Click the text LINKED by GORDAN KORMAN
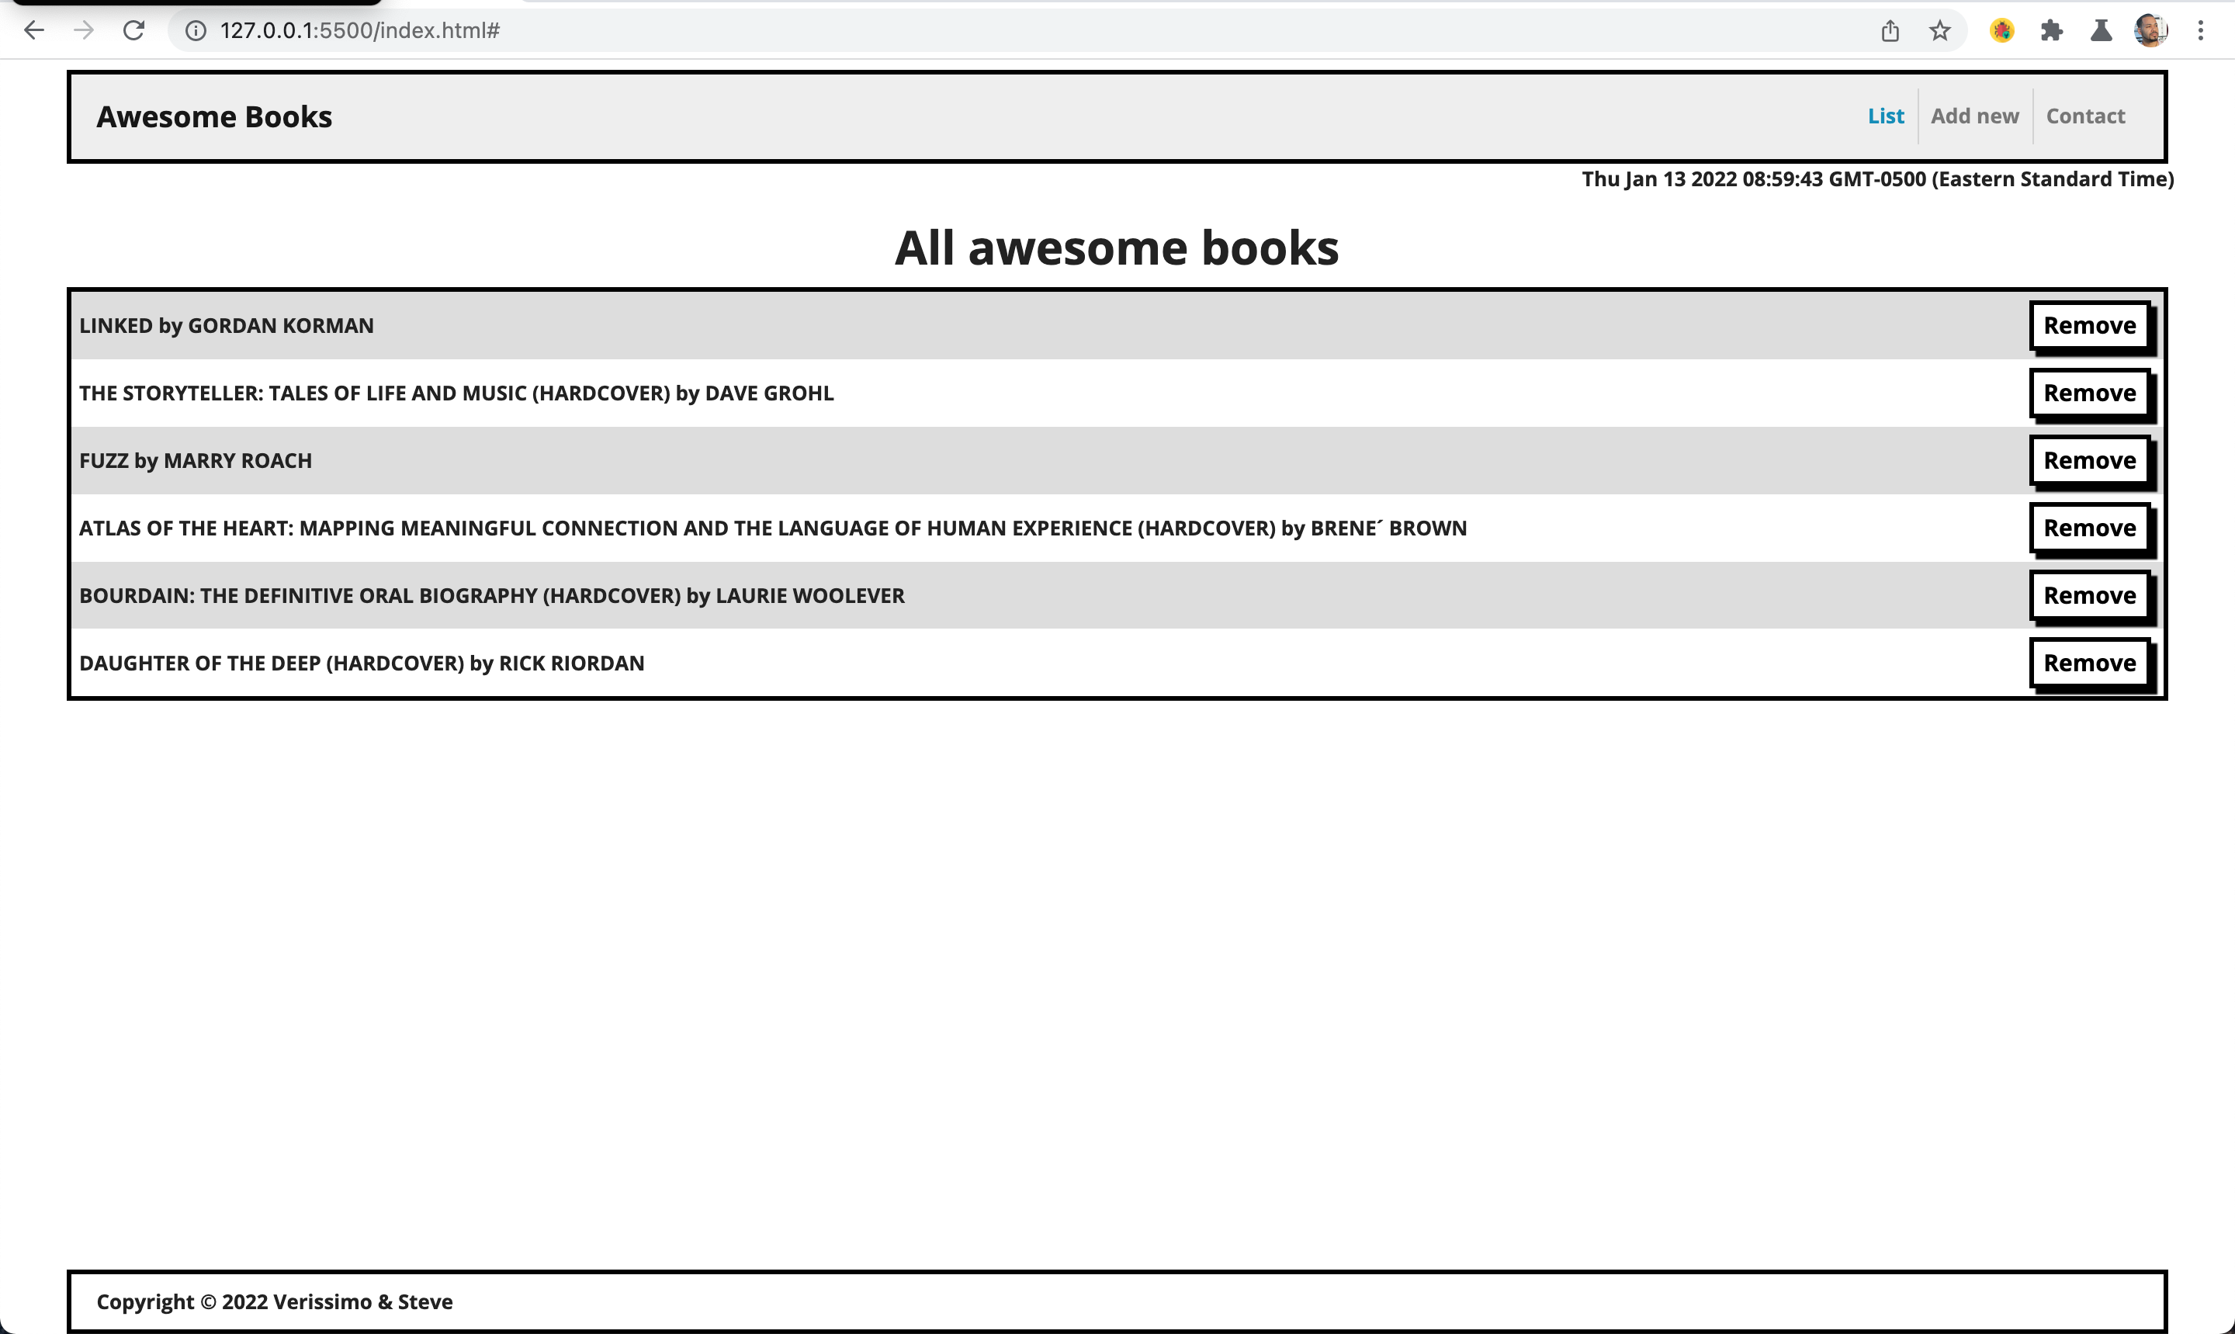This screenshot has width=2235, height=1334. [x=227, y=325]
